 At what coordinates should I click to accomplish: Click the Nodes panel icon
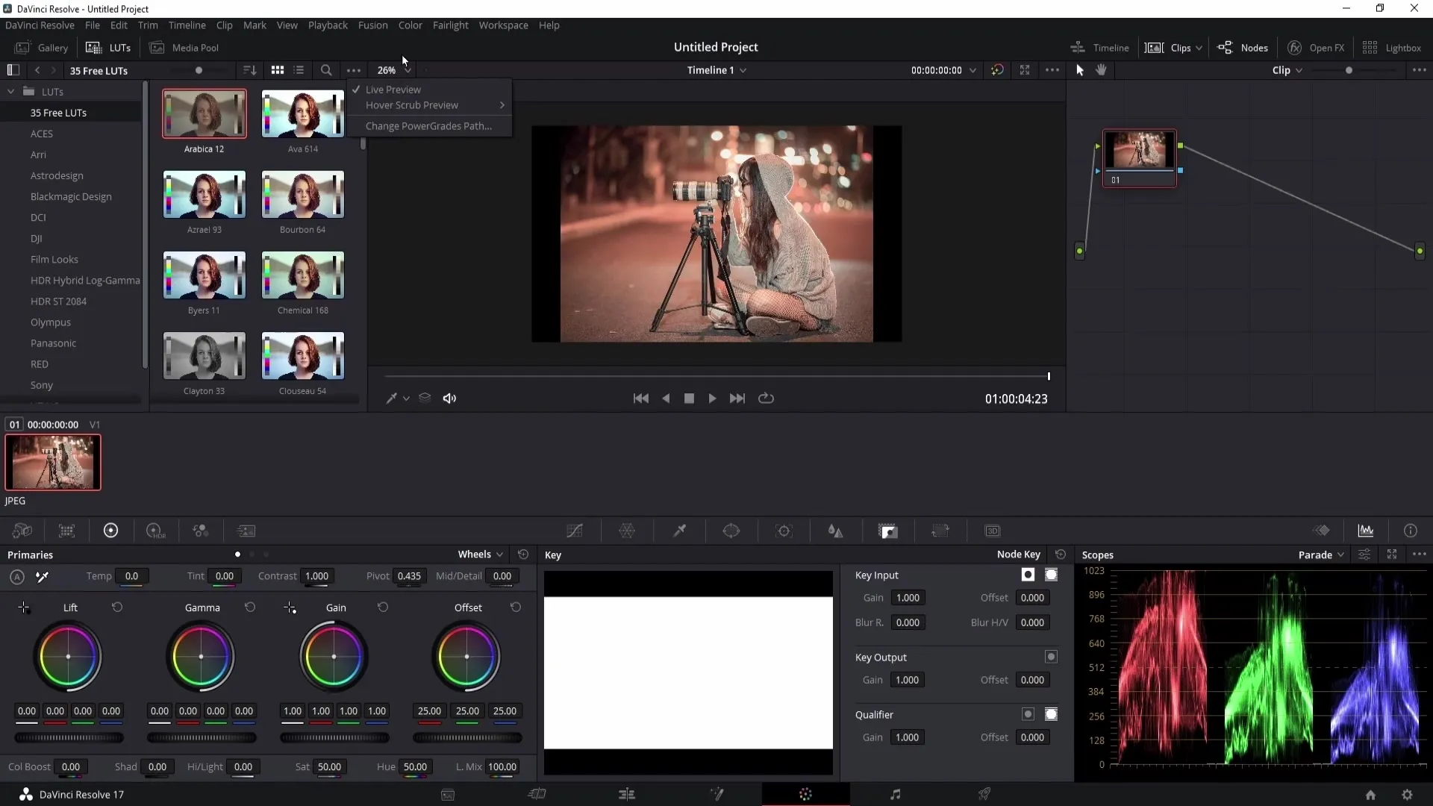(x=1224, y=46)
